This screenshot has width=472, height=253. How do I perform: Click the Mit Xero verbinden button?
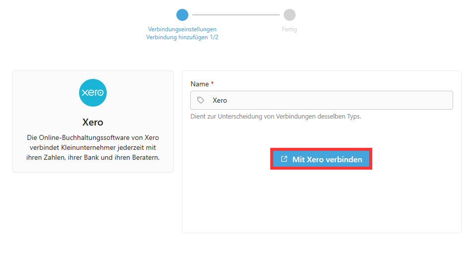321,159
